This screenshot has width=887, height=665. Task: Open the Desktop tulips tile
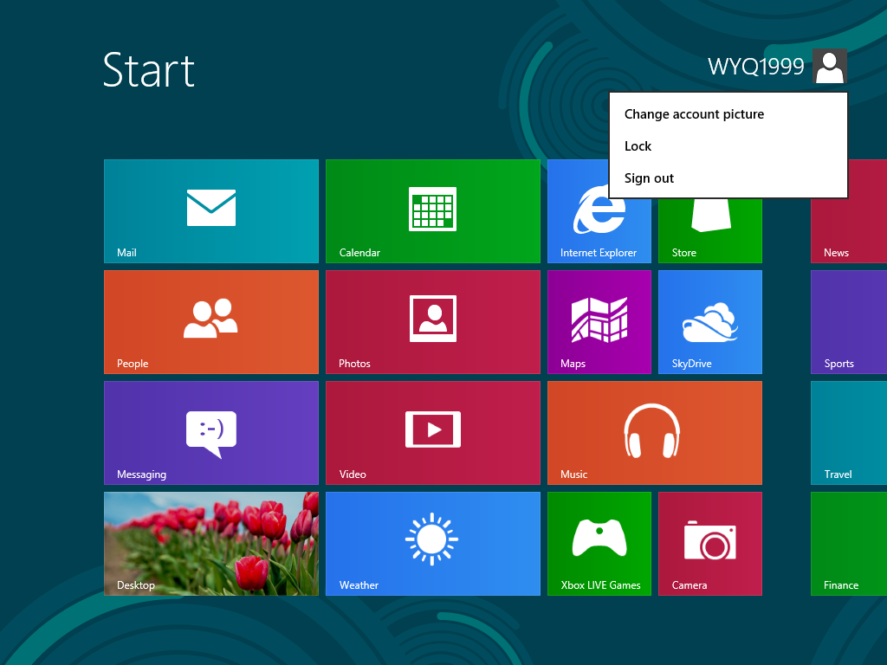coord(211,544)
